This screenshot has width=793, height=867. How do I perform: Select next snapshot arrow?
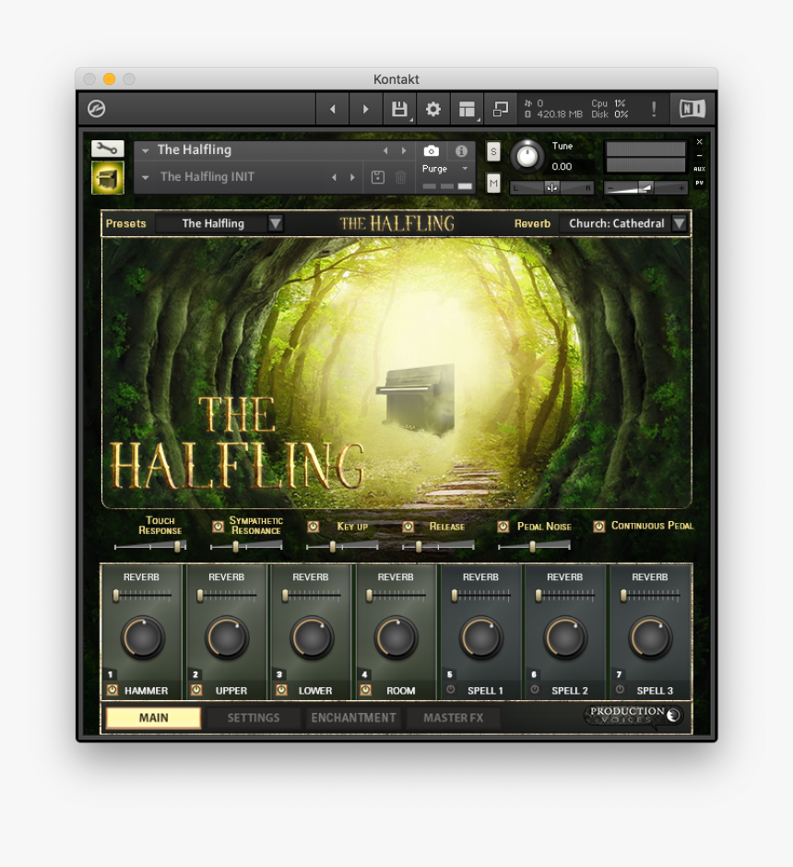[352, 177]
